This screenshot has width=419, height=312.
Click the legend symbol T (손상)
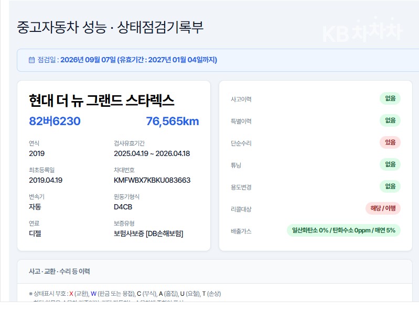pyautogui.click(x=211, y=294)
